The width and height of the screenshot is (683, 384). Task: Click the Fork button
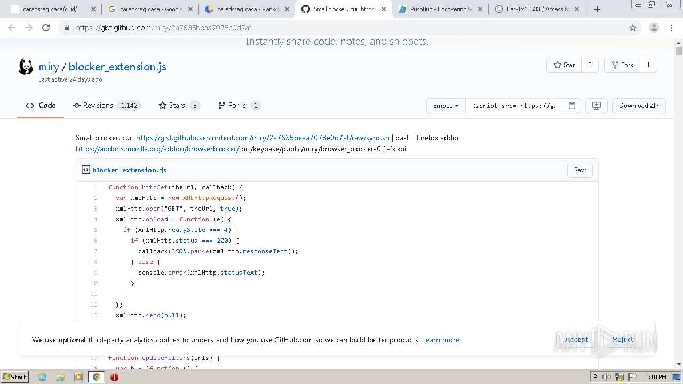point(622,65)
